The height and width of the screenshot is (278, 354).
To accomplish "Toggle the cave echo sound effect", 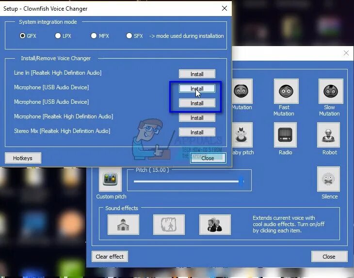I will click(169, 225).
